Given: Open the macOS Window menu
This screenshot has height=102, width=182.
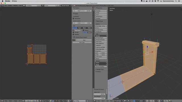Looking at the screenshot, I should [15, 1].
